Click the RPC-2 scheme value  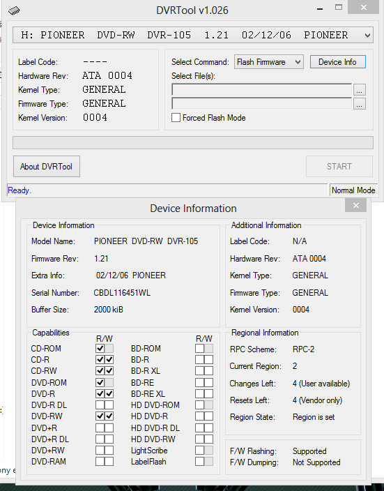[303, 349]
